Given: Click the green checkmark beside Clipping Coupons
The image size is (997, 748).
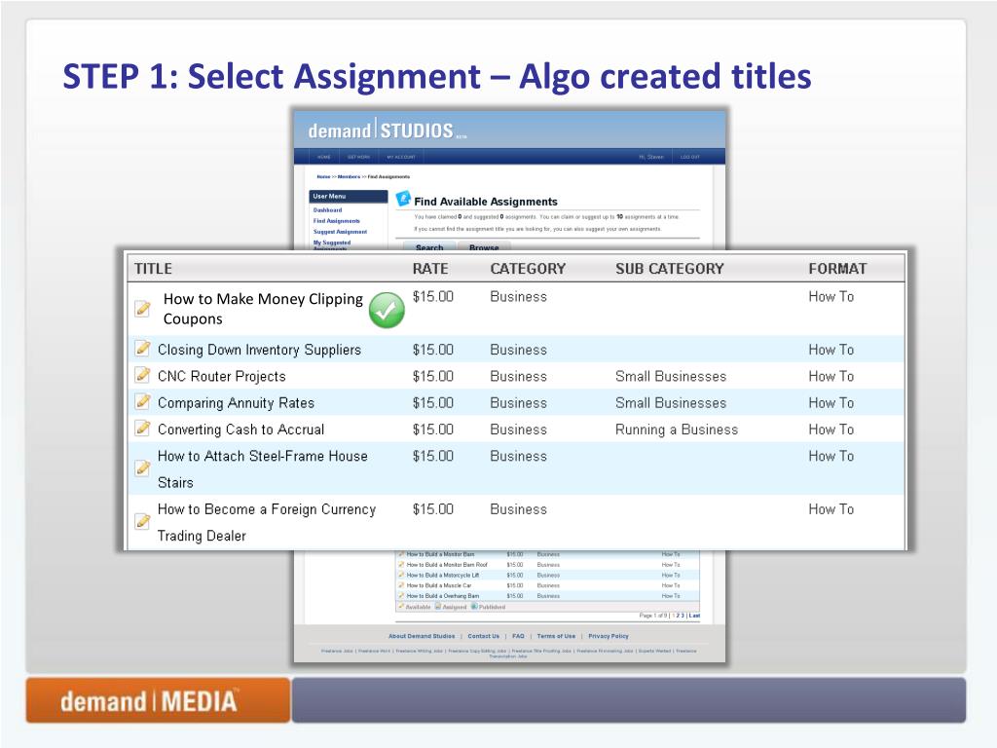Looking at the screenshot, I should 388,310.
